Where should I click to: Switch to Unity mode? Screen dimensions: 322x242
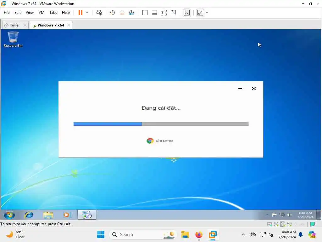point(173,13)
